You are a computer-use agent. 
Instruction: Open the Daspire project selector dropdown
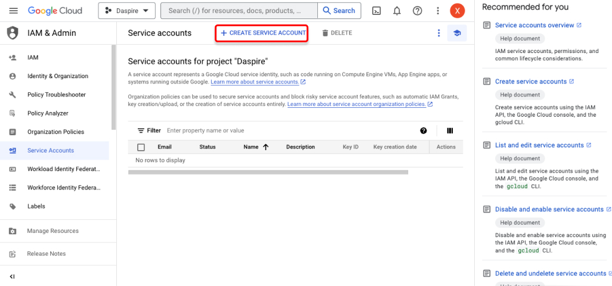point(127,11)
